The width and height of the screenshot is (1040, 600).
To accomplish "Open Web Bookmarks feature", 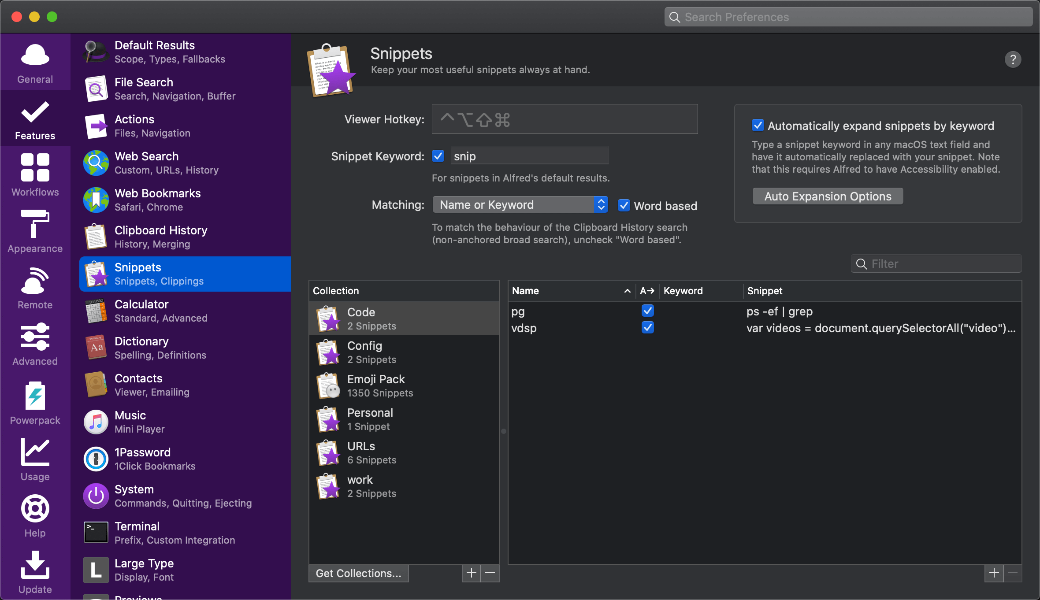I will [185, 200].
